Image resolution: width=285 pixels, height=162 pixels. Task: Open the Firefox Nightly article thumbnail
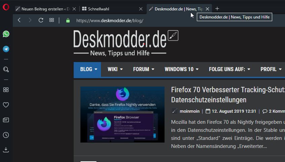(122, 114)
